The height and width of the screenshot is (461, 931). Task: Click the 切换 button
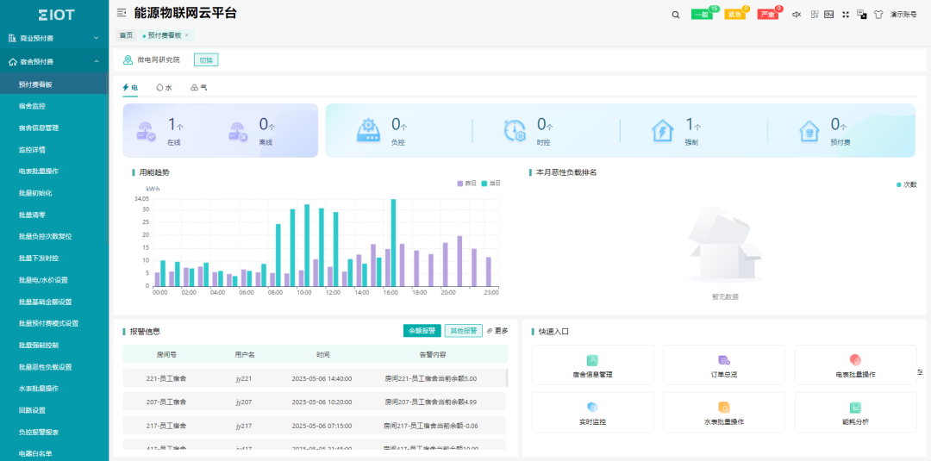pos(206,60)
